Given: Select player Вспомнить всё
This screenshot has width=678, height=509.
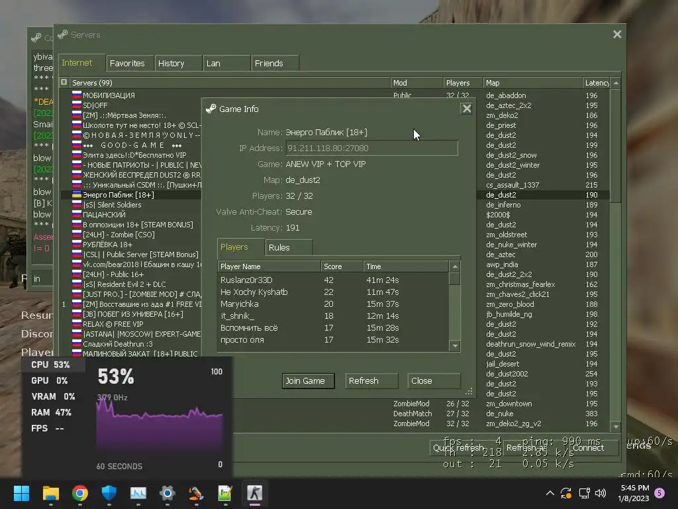Looking at the screenshot, I should coord(333,327).
